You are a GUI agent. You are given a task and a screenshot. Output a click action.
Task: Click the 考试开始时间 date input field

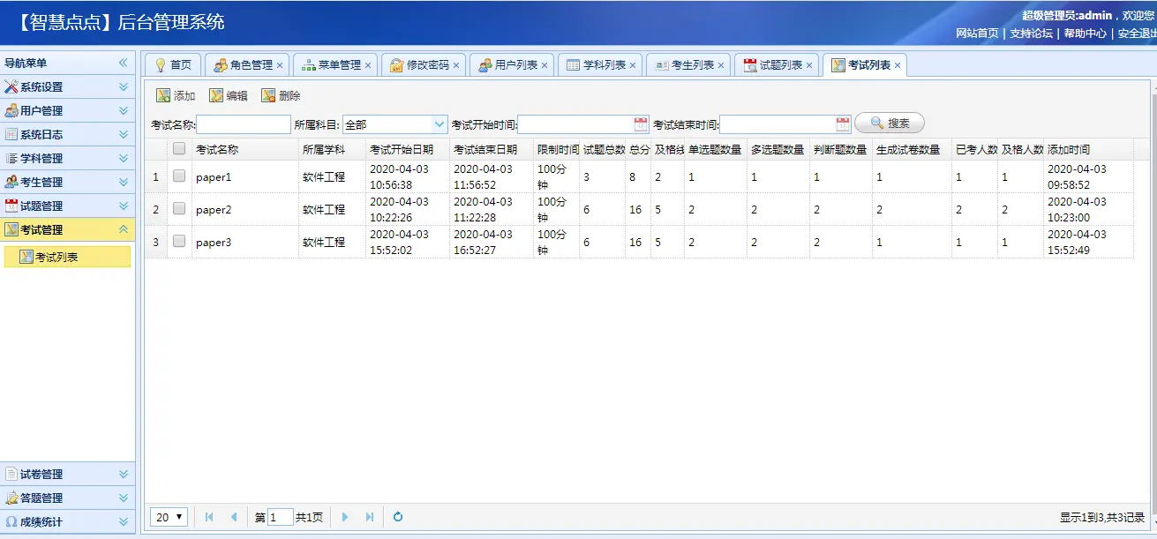click(575, 124)
